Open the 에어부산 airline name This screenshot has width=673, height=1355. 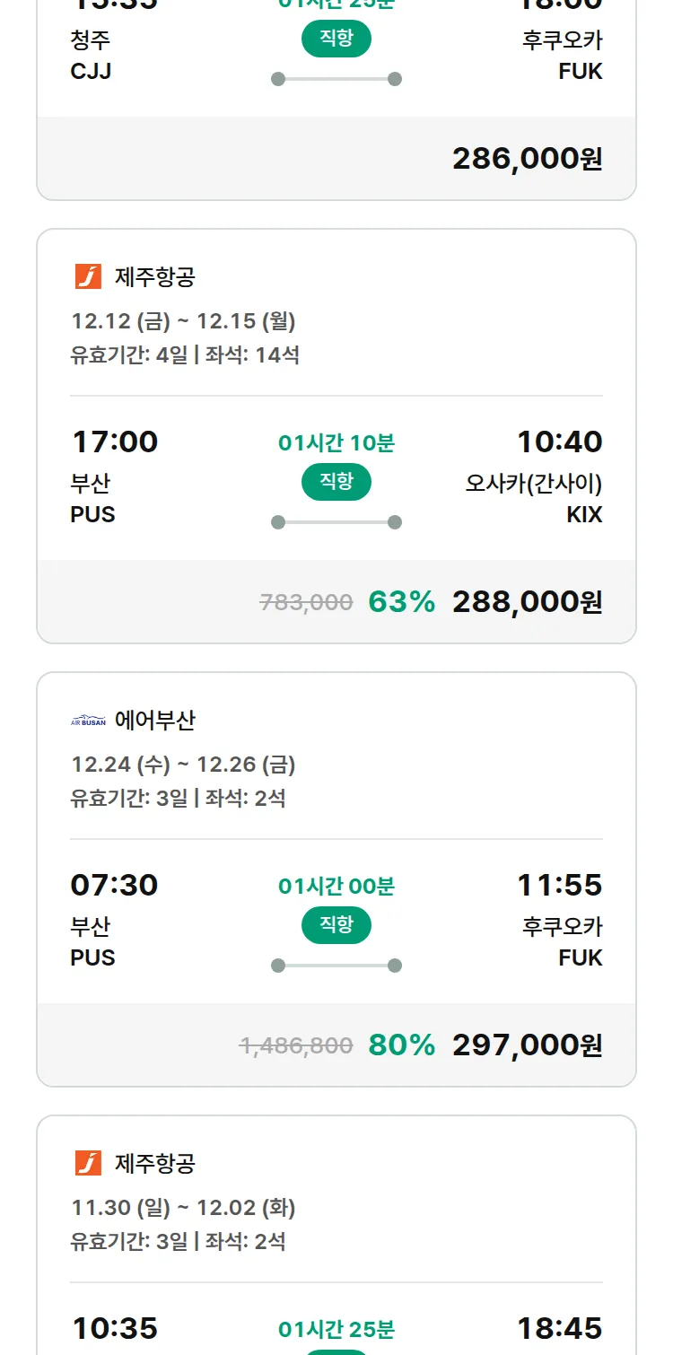154,721
